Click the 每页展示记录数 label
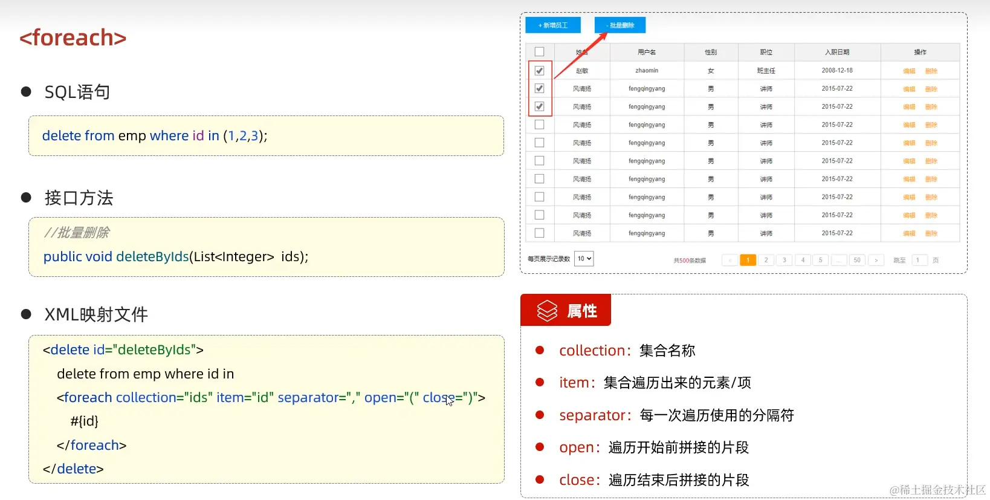Screen dimensions: 990x500 pos(549,259)
